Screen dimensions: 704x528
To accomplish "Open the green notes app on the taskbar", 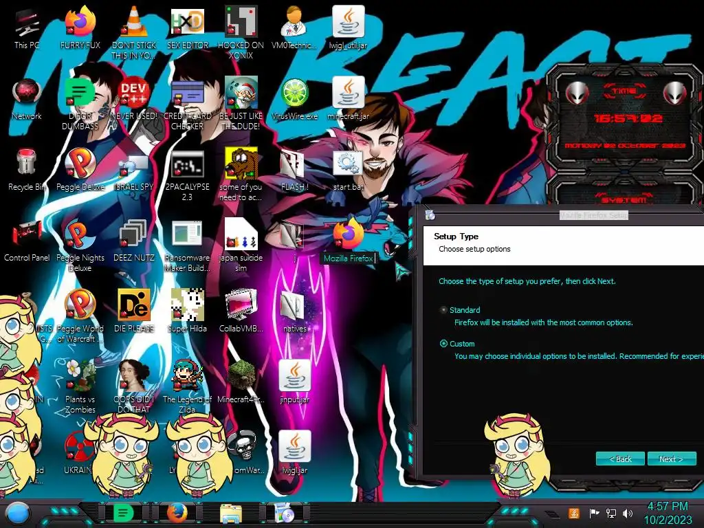I will pos(124,513).
